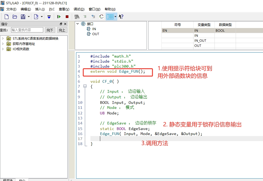Select the STL系统与C语言系统的数据转换 label
The image size is (263, 181).
point(36,38)
